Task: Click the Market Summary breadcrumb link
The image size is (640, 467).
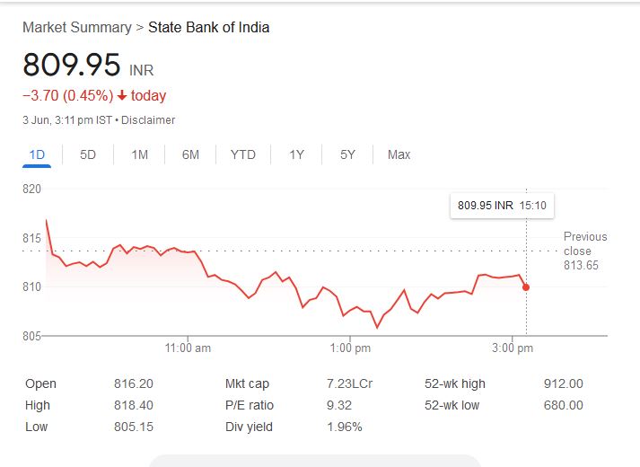Action: 76,27
